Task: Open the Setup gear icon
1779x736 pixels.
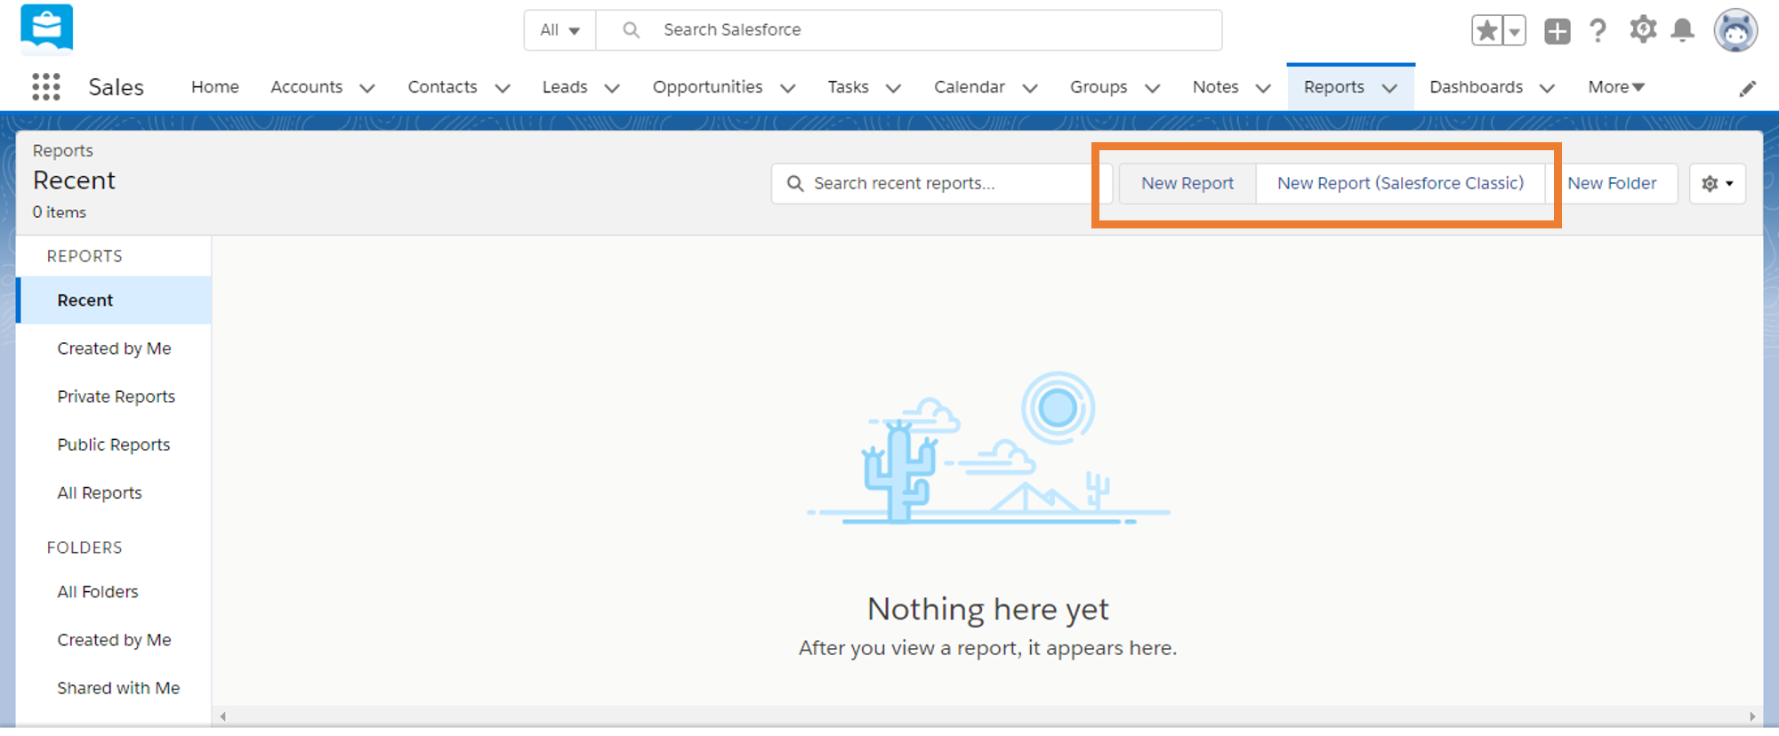Action: click(1643, 30)
